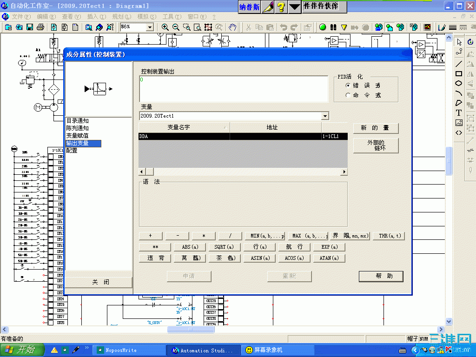Select the arrow selection tool
Screen dimensions: 476x357
click(458, 42)
